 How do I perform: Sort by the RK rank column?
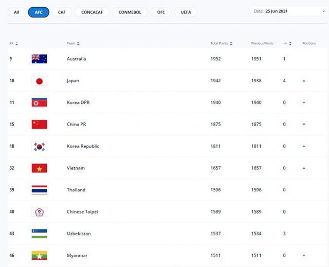(14, 44)
